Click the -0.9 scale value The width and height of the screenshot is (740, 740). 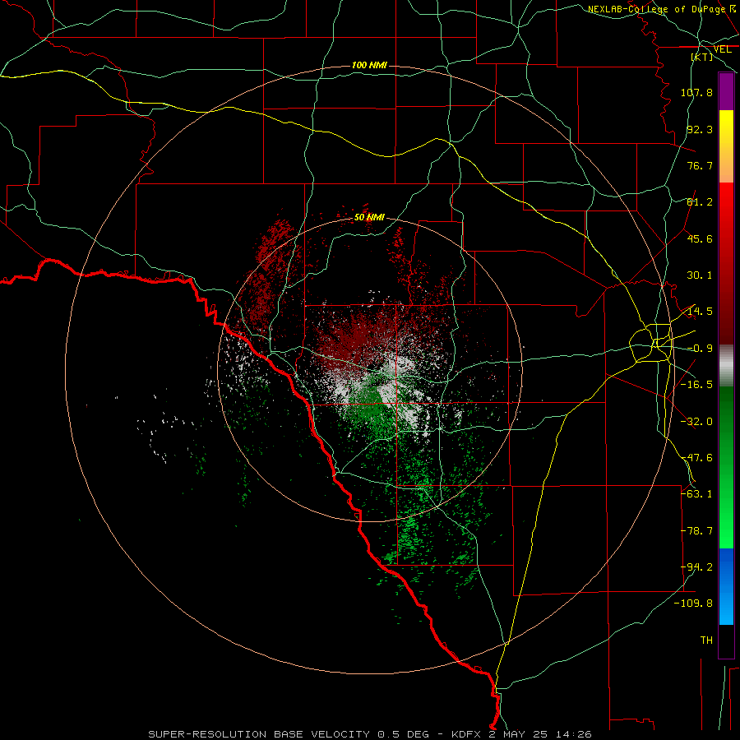700,349
